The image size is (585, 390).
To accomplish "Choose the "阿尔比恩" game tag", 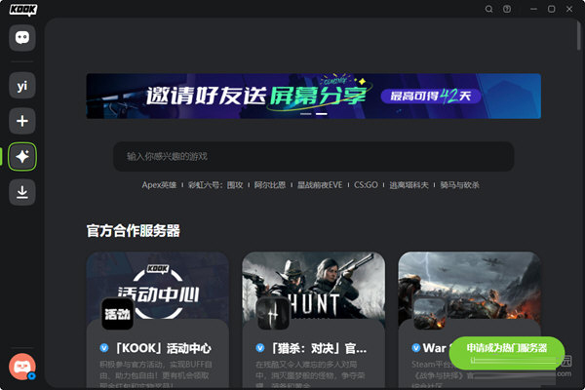I will pyautogui.click(x=271, y=184).
